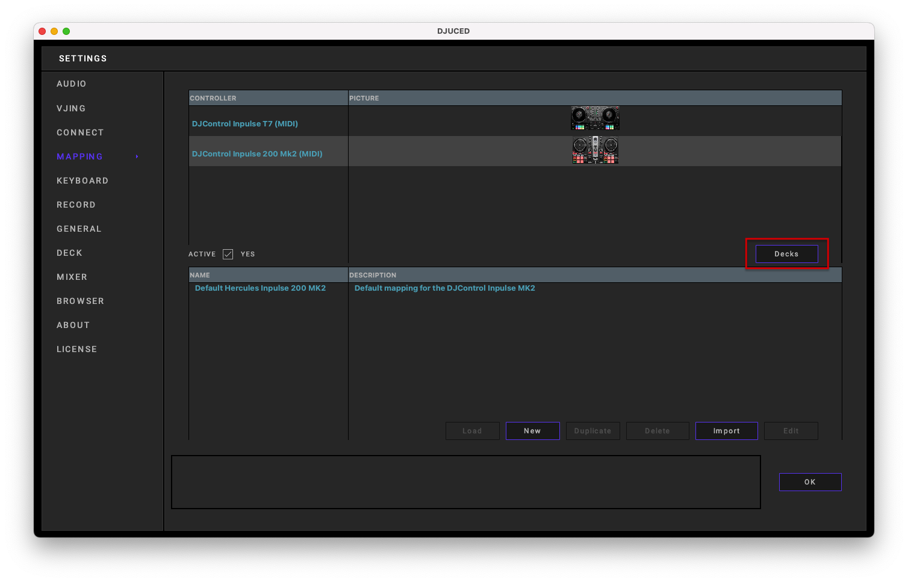Expand the MAPPING section arrow

pyautogui.click(x=137, y=156)
